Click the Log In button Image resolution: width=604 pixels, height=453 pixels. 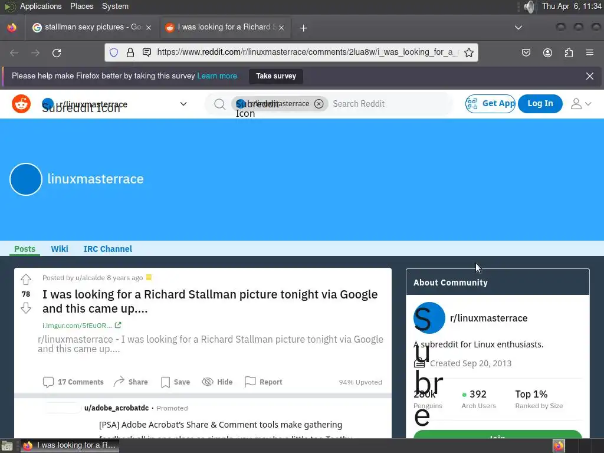pos(540,104)
